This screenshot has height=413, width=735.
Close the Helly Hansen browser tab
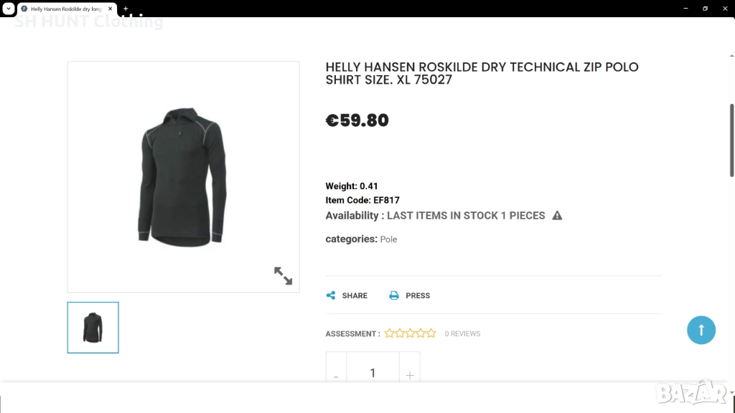click(111, 9)
